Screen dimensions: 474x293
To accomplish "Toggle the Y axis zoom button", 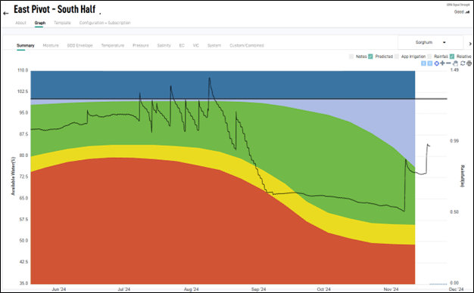I will [x=429, y=63].
